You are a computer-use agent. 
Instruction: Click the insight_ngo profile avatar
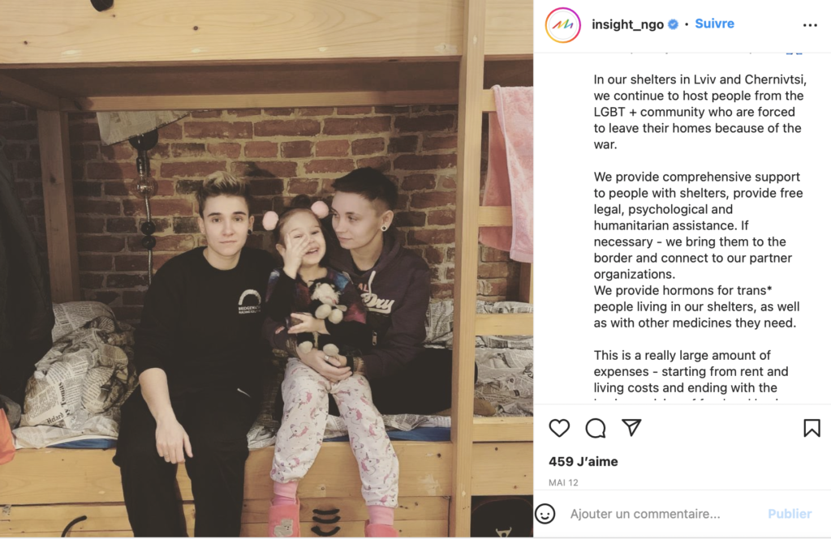click(563, 25)
